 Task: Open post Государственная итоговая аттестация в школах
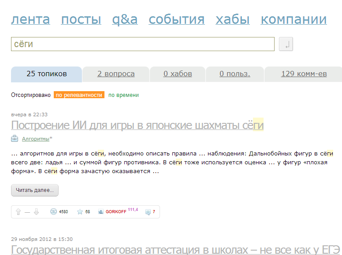(175, 250)
